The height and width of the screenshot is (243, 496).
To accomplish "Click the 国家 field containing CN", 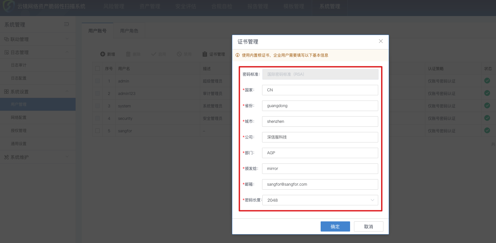I will point(320,90).
